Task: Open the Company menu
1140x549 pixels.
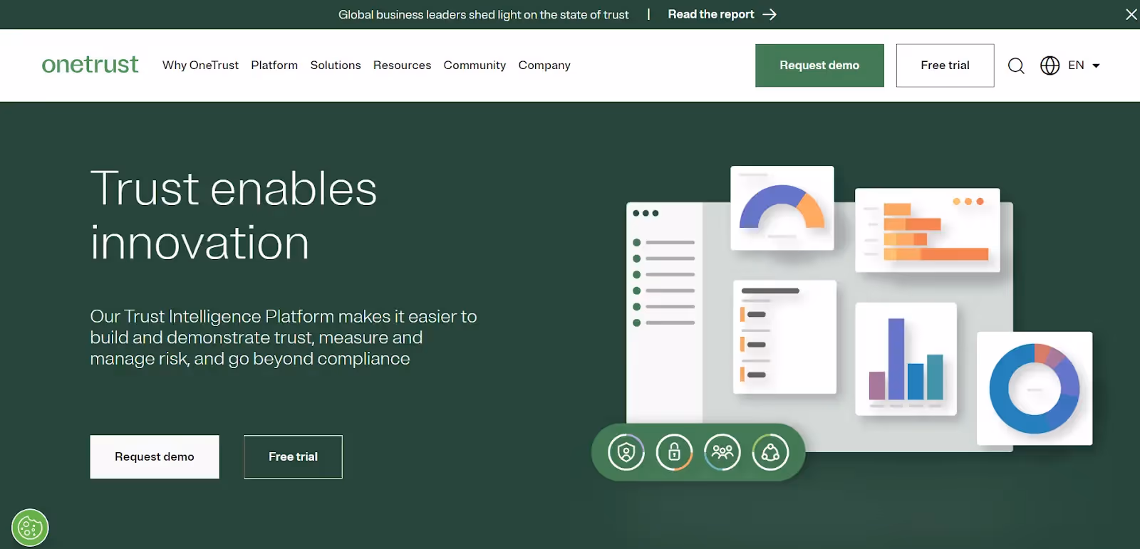Action: pyautogui.click(x=544, y=65)
